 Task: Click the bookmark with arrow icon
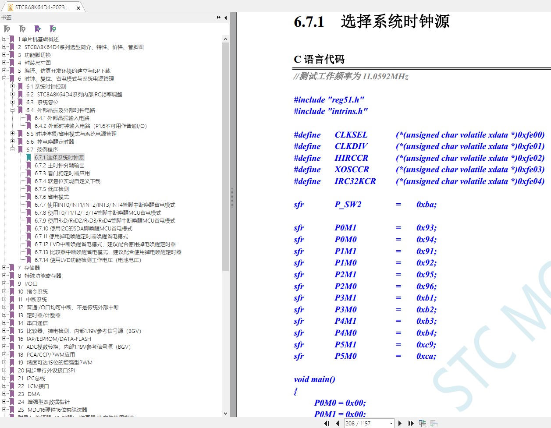[38, 29]
